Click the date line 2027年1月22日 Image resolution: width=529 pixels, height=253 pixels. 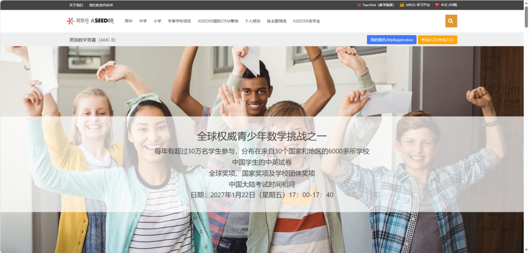(x=262, y=195)
